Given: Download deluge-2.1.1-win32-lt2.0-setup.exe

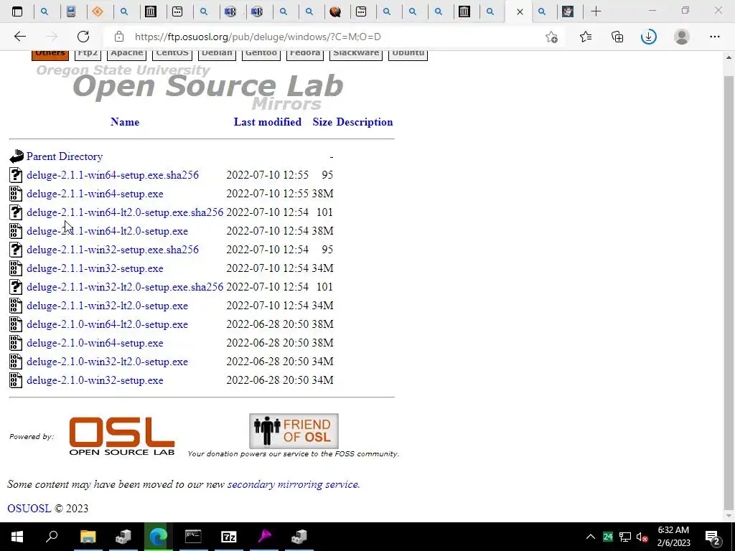Looking at the screenshot, I should pos(108,306).
